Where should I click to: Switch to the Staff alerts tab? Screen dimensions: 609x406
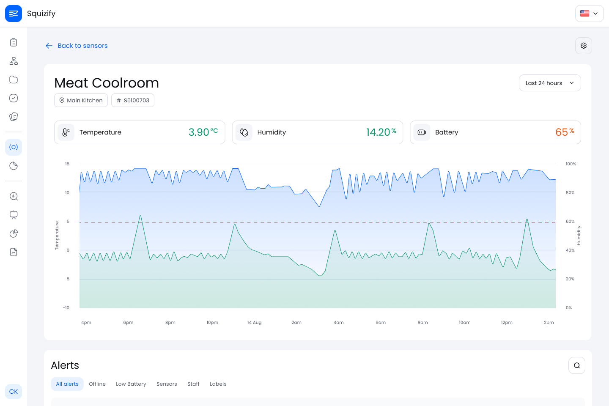coord(193,384)
